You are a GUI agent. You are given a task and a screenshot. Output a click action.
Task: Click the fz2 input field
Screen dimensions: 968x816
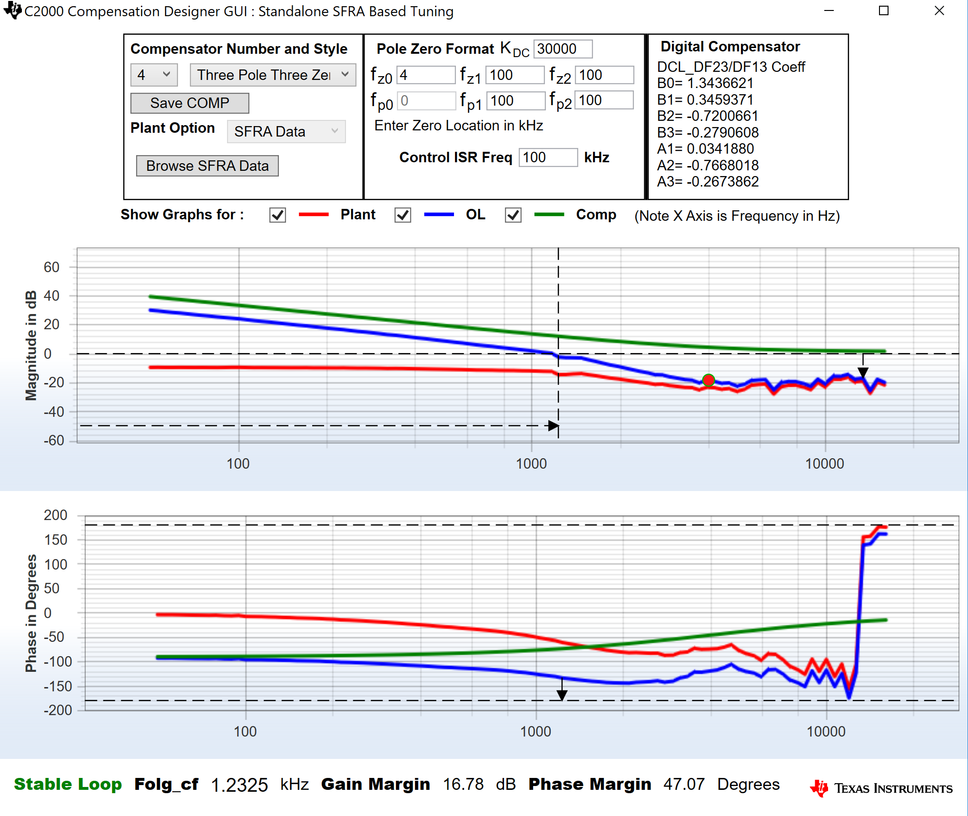click(x=604, y=75)
